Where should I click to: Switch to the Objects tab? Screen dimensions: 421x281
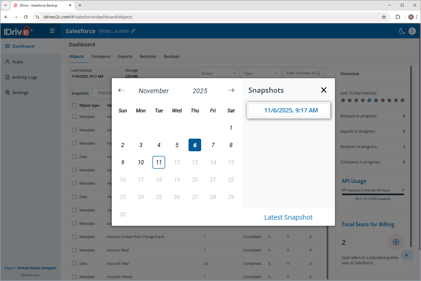coord(77,57)
